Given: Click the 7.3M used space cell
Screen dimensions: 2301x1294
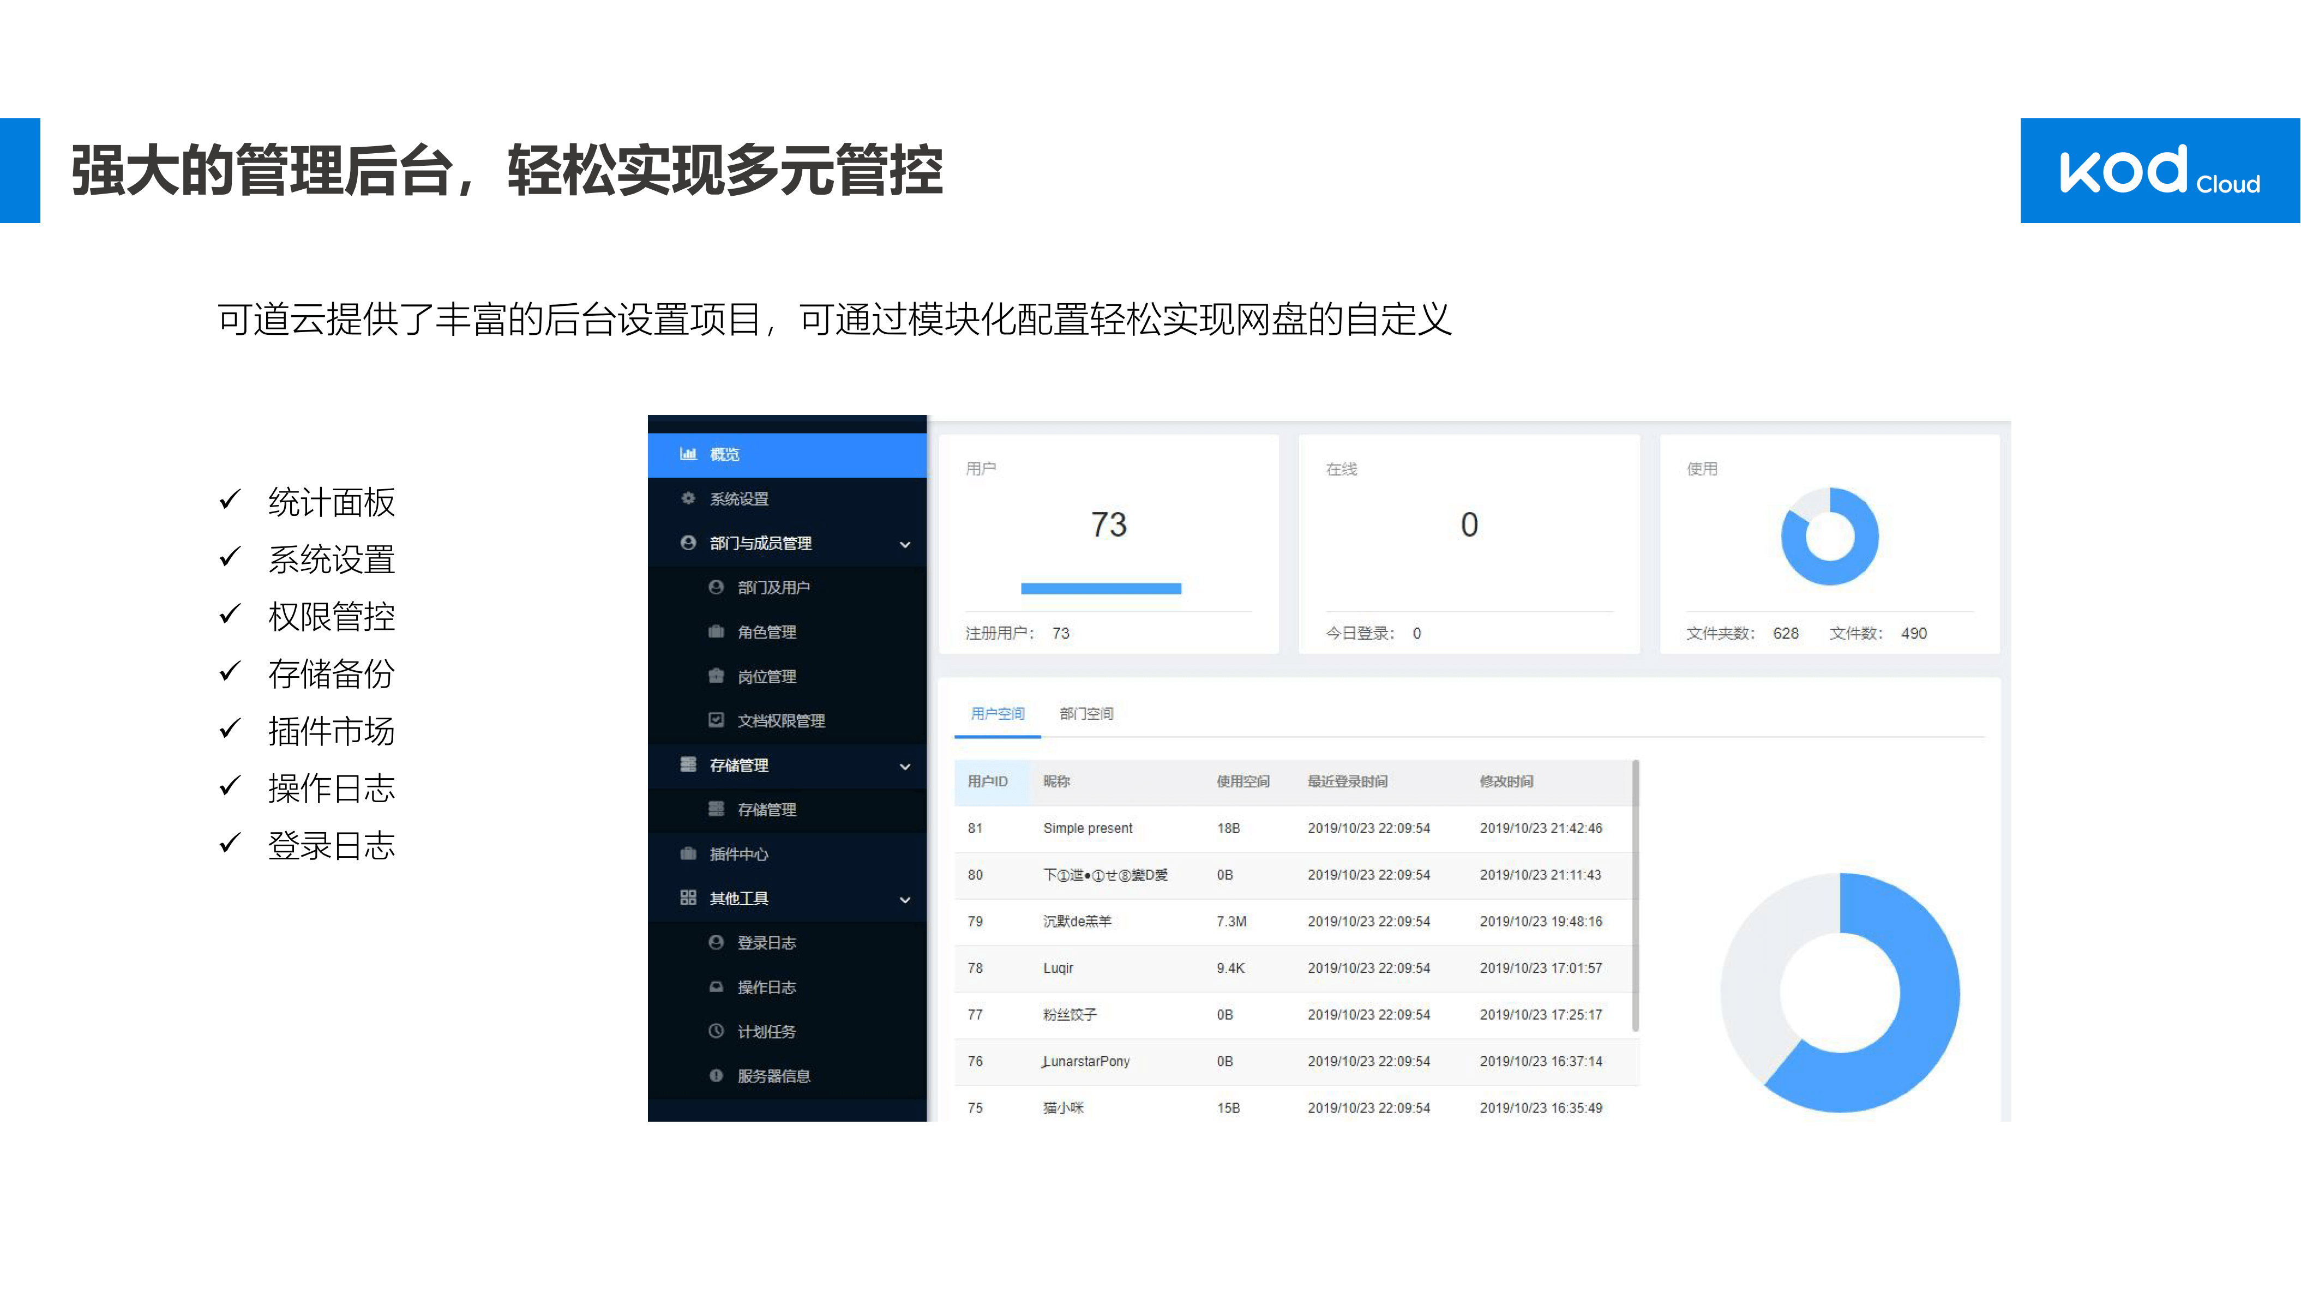Looking at the screenshot, I should tap(1231, 922).
